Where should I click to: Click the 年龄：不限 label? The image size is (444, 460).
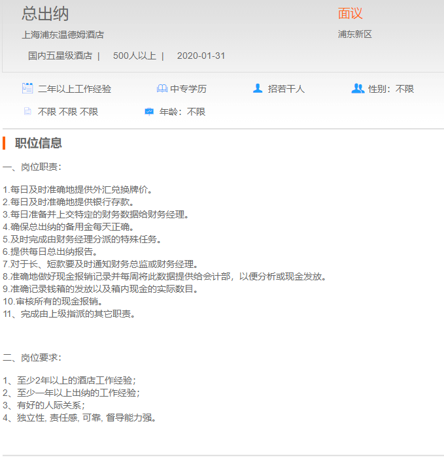point(182,112)
